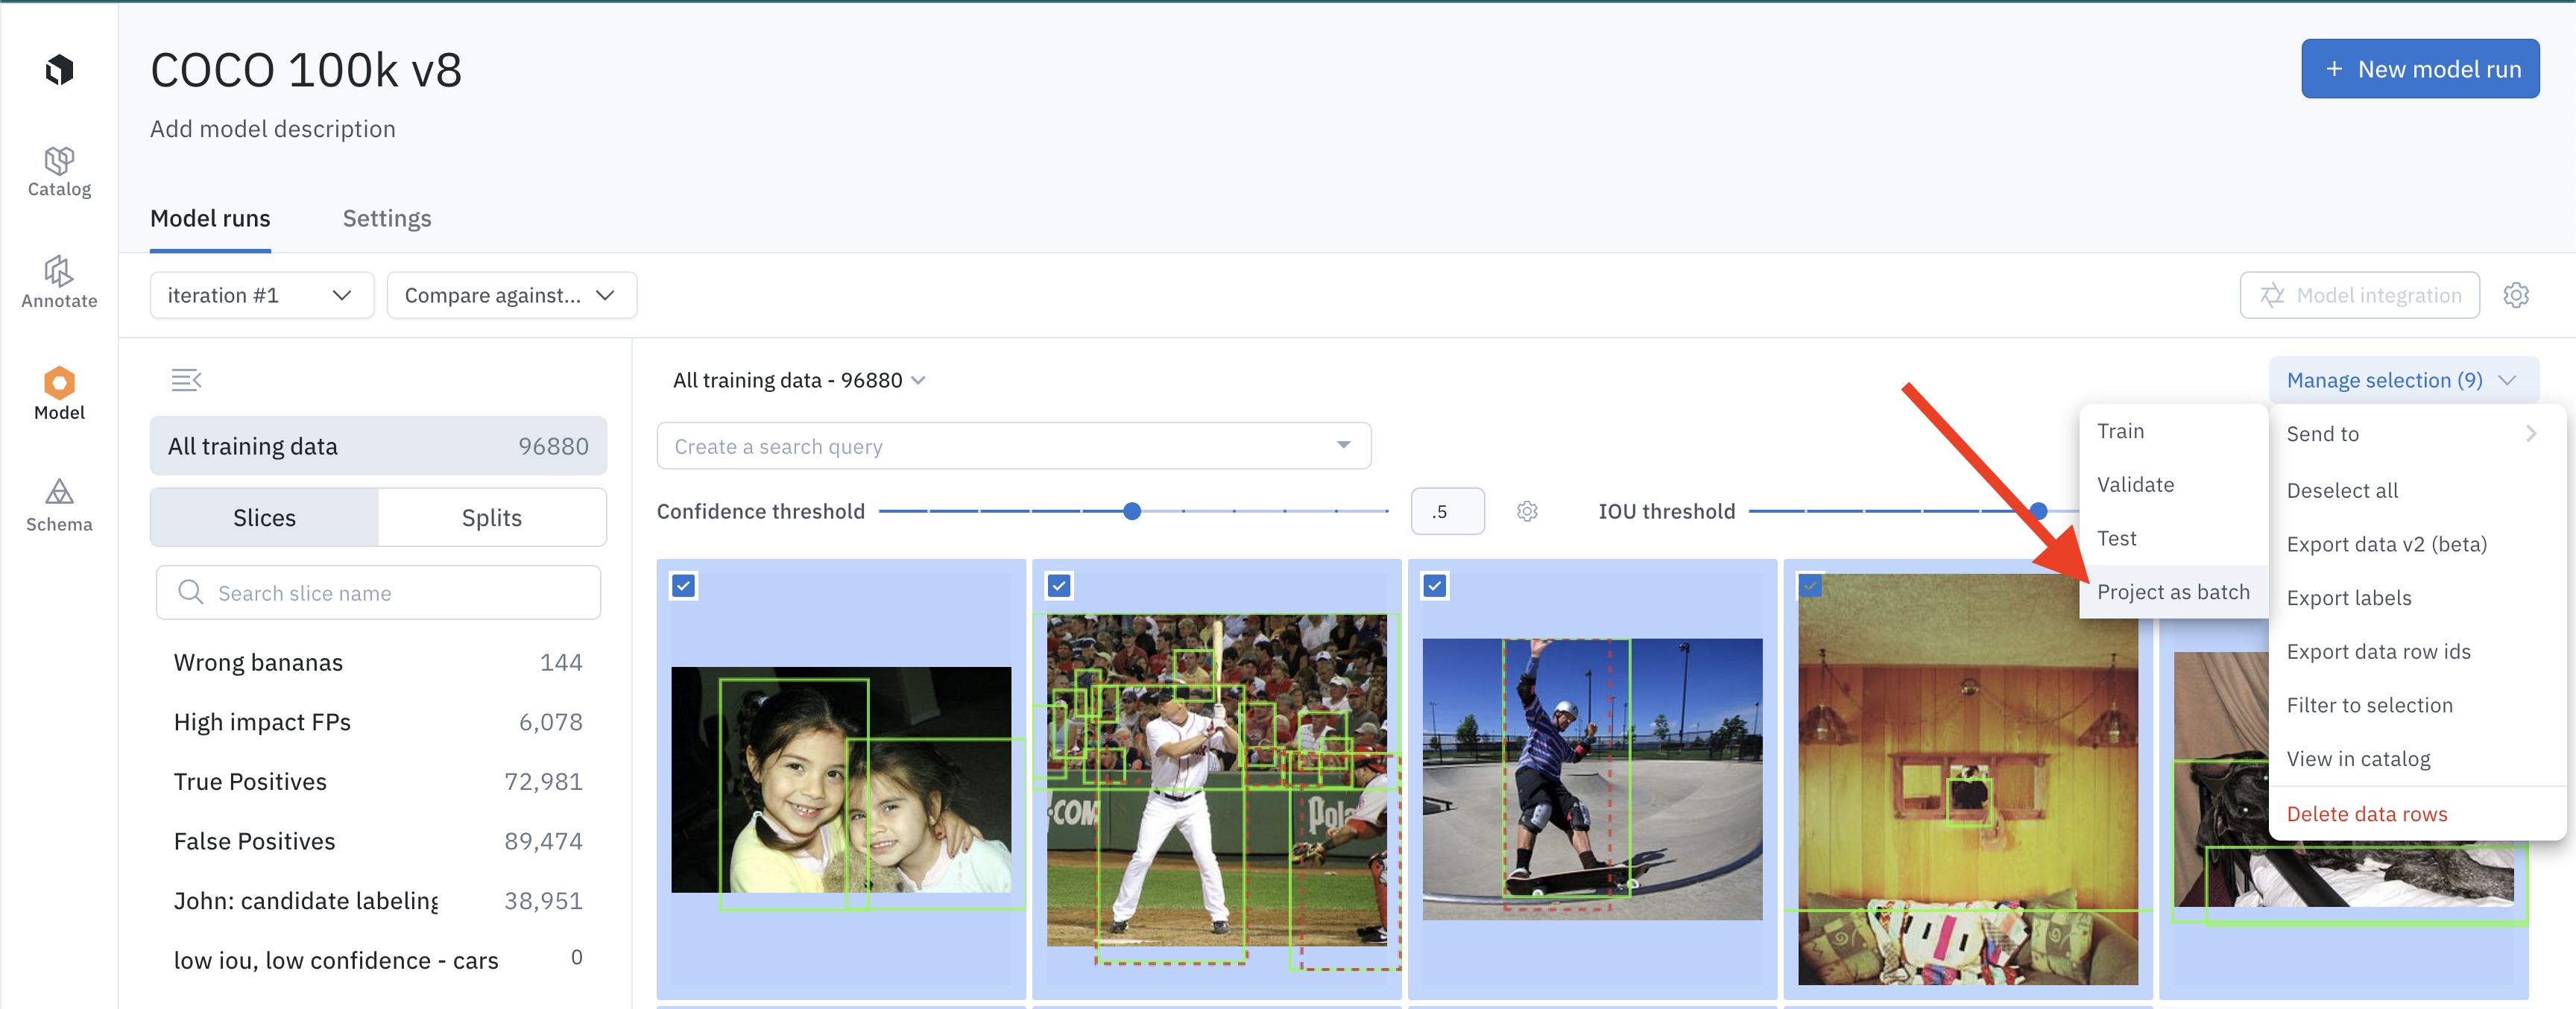
Task: Click the Model hexagon icon
Action: click(x=59, y=383)
